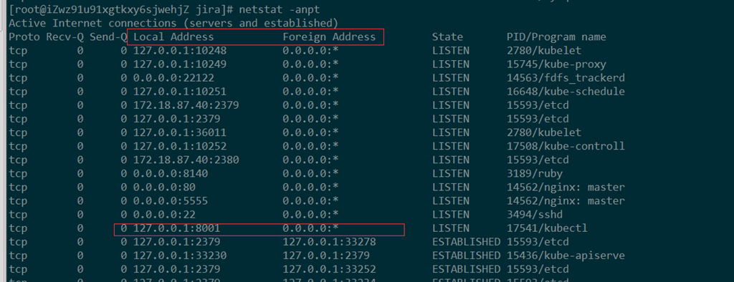The height and width of the screenshot is (282, 734).
Task: Select local address 127.0.0.1:10252
Action: click(x=180, y=147)
